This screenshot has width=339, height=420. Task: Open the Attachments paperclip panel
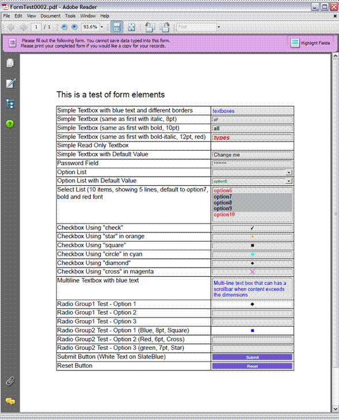(10, 381)
